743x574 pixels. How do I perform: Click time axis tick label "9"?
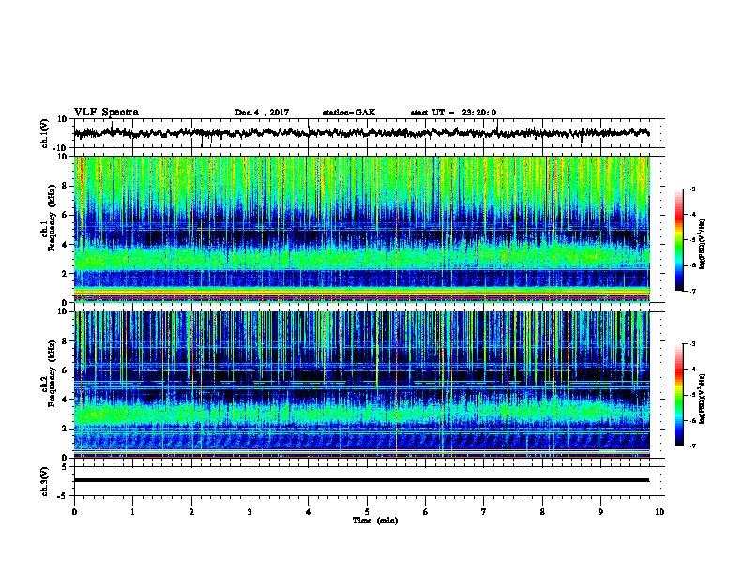tap(600, 512)
